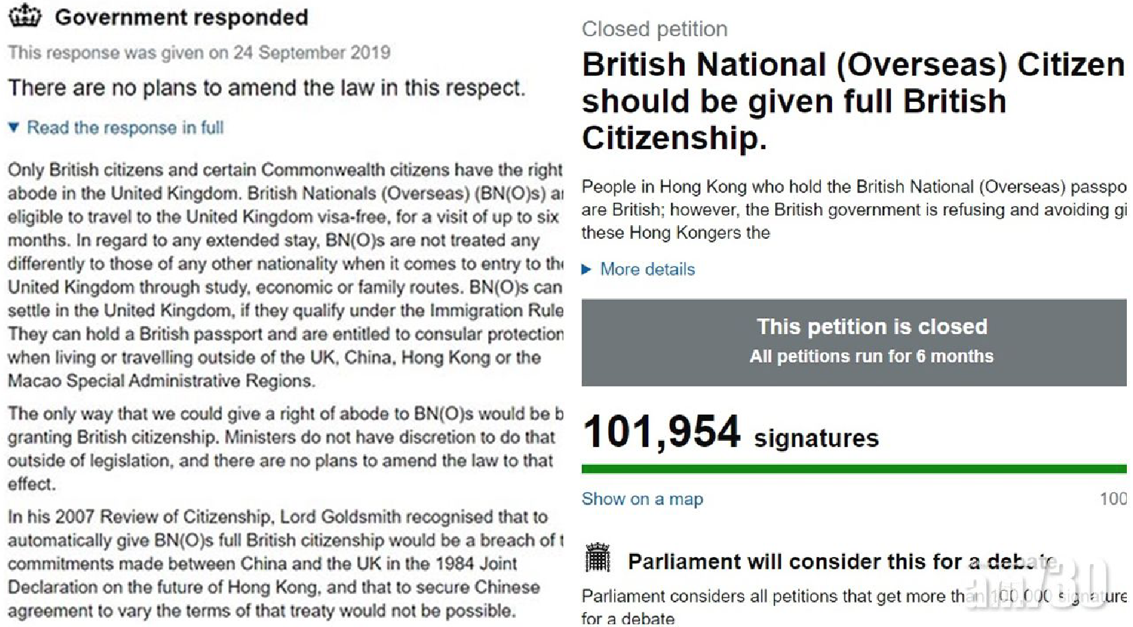
Task: Click 'Parliament will consider this for a debate' heading
Action: click(843, 561)
